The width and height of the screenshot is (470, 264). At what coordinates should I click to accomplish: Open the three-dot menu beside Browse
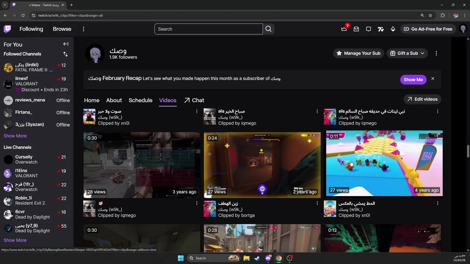pos(83,29)
